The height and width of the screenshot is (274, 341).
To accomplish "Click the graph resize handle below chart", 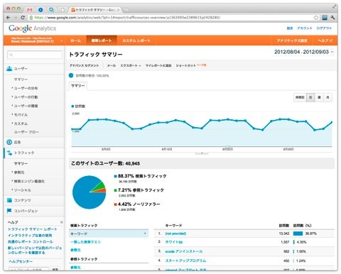I will 202,153.
